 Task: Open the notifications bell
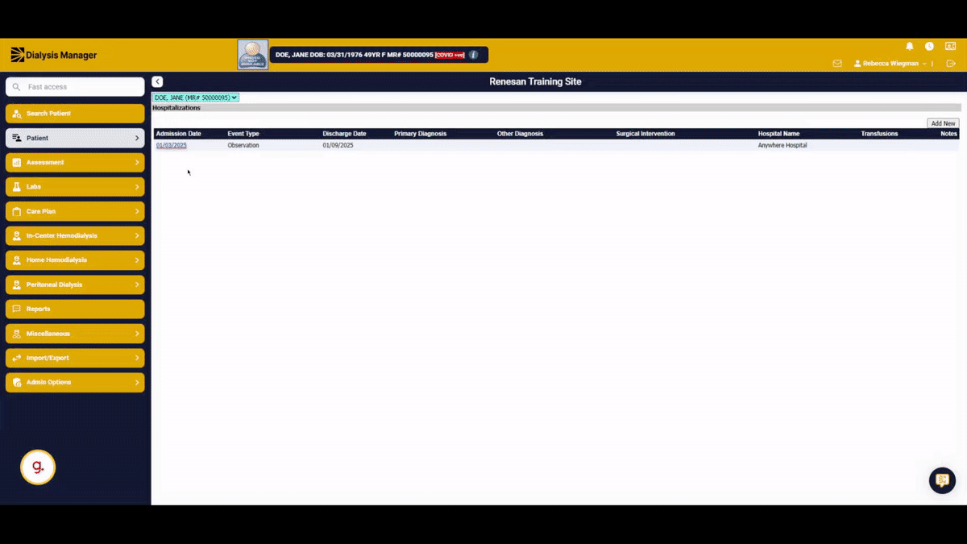point(910,47)
